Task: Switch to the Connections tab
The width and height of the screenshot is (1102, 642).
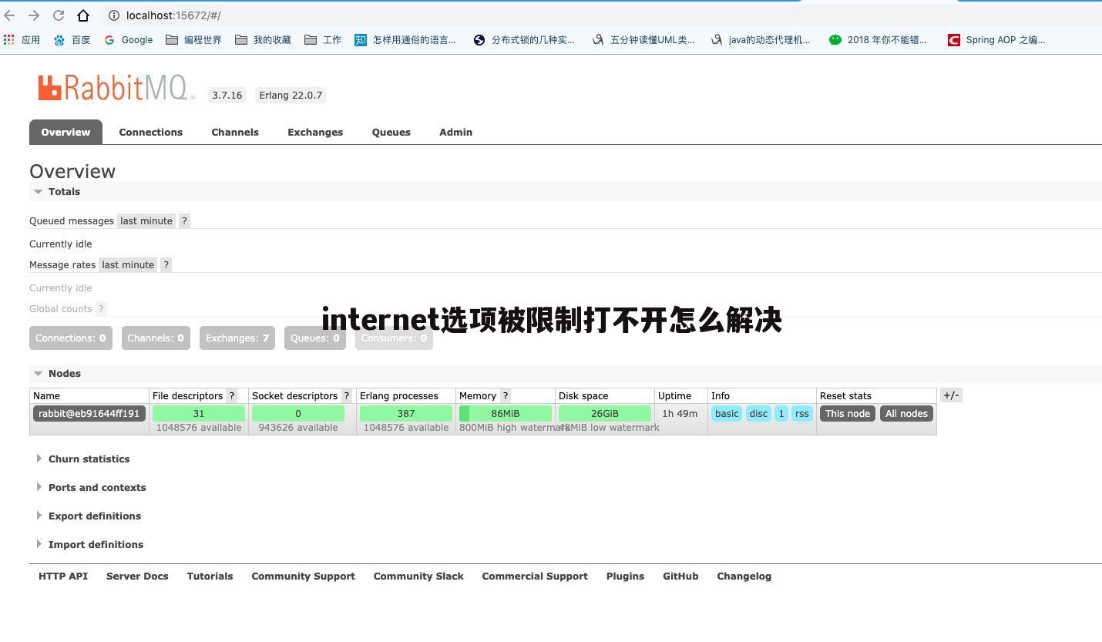Action: tap(151, 132)
